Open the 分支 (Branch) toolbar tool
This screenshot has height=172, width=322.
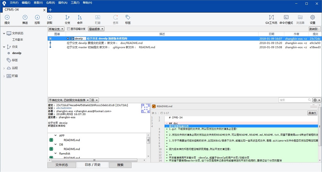coord(67,19)
